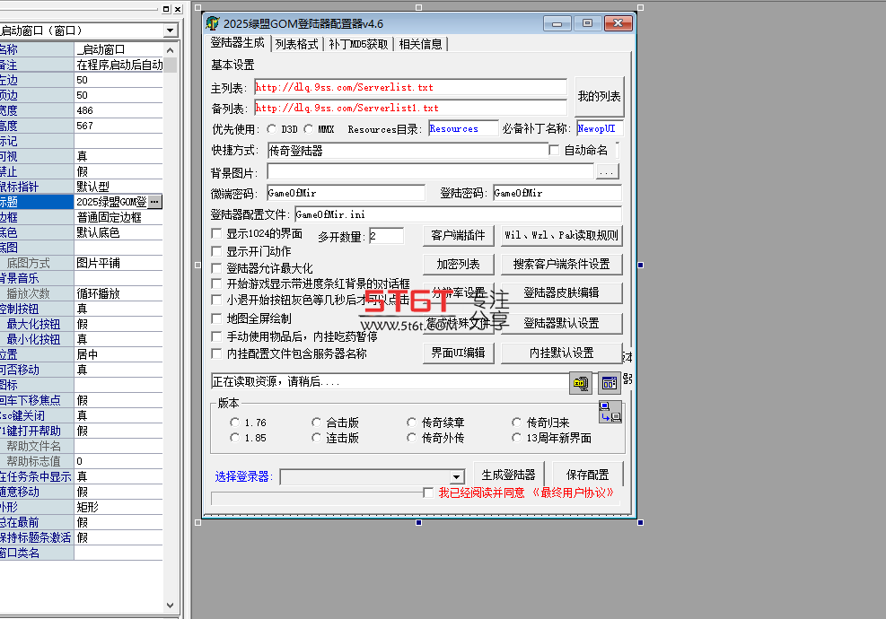Select the 位置 property value 居中
This screenshot has height=619, width=886.
[118, 354]
